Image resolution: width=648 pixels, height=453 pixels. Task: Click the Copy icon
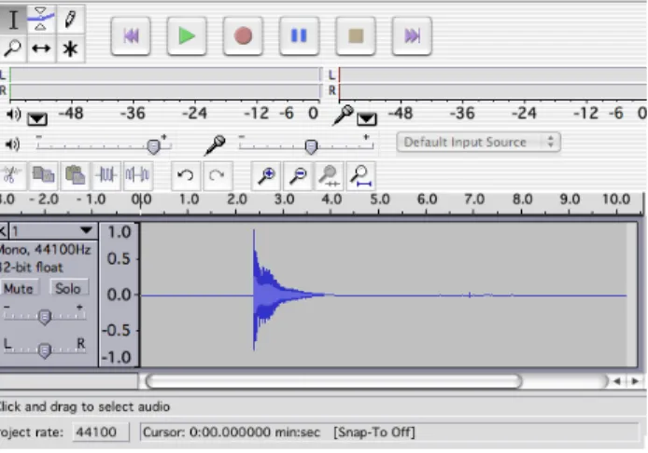click(x=43, y=175)
